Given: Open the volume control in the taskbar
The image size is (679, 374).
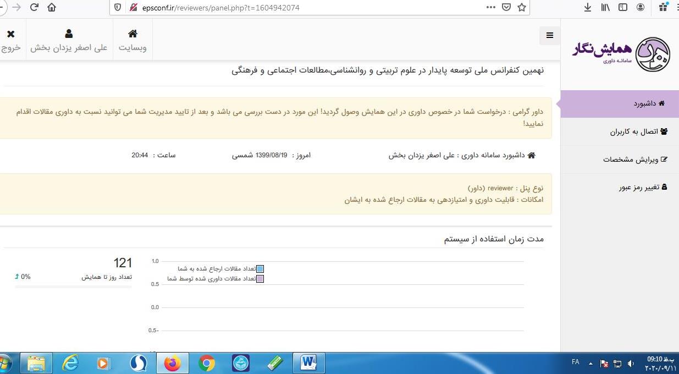Looking at the screenshot, I should click(x=630, y=362).
